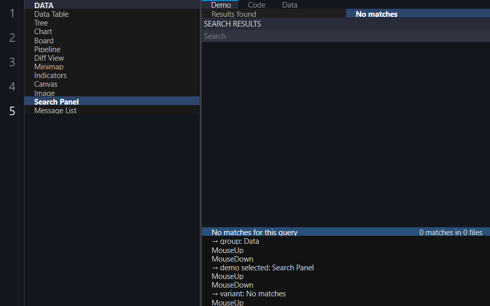Open the Diff View demo
The height and width of the screenshot is (306, 490).
click(112, 58)
